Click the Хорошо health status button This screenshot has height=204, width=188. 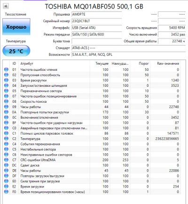click(16, 27)
